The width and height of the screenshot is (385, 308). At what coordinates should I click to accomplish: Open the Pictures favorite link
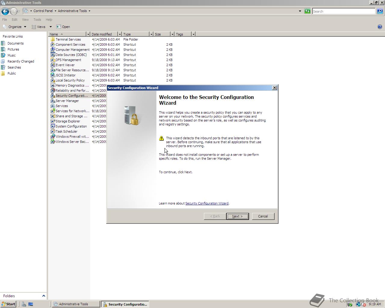(13, 49)
